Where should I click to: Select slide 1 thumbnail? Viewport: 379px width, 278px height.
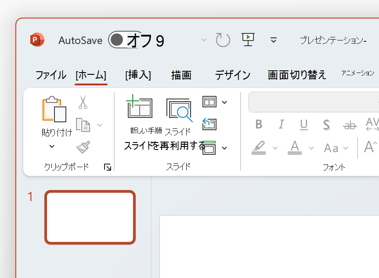[x=90, y=217]
